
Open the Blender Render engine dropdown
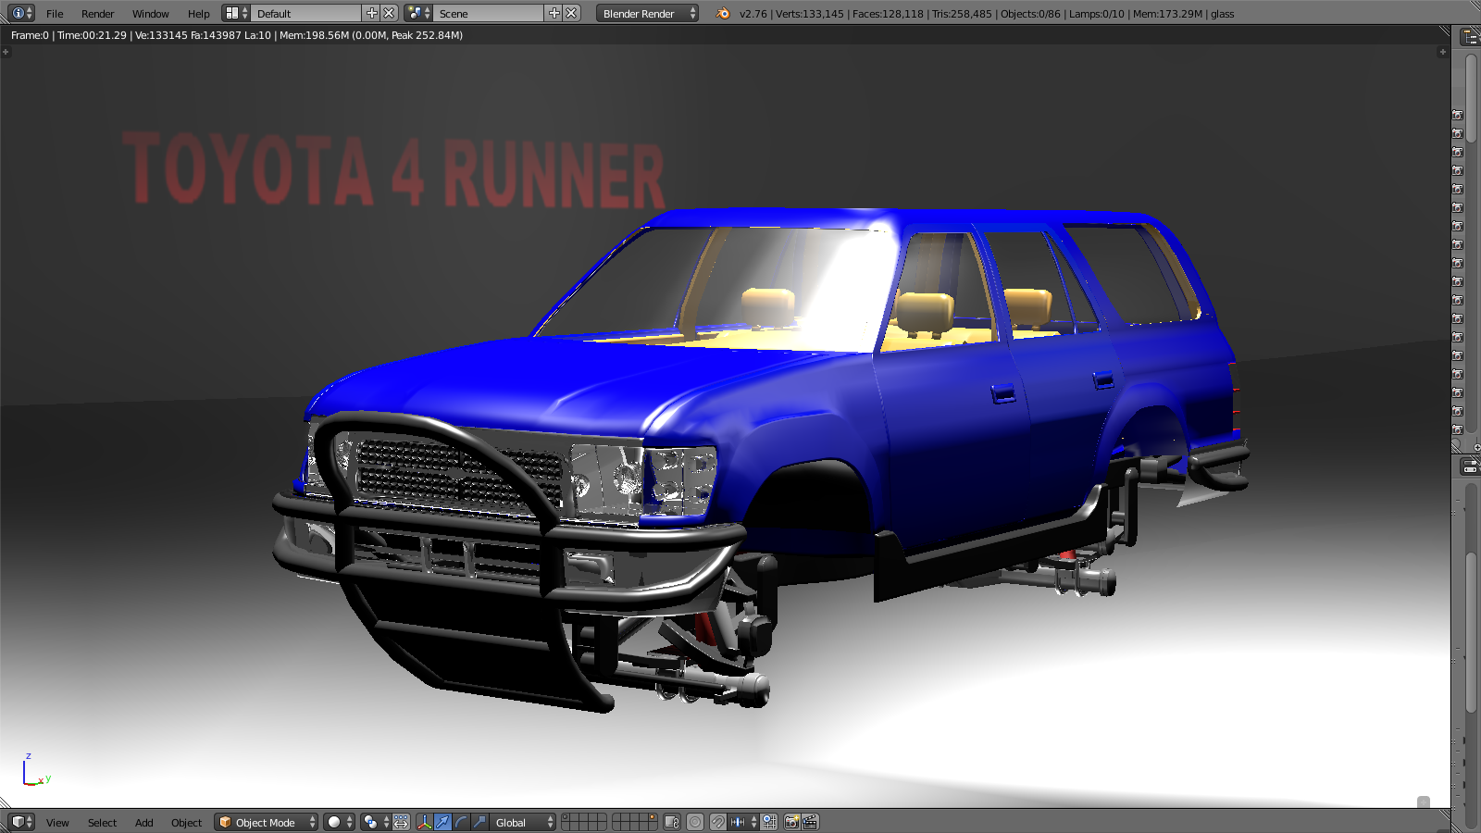click(647, 13)
